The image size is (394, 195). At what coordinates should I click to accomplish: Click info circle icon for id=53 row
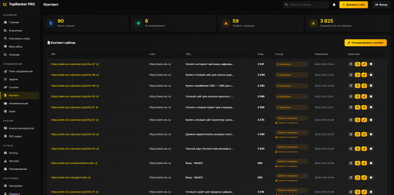coord(371,134)
